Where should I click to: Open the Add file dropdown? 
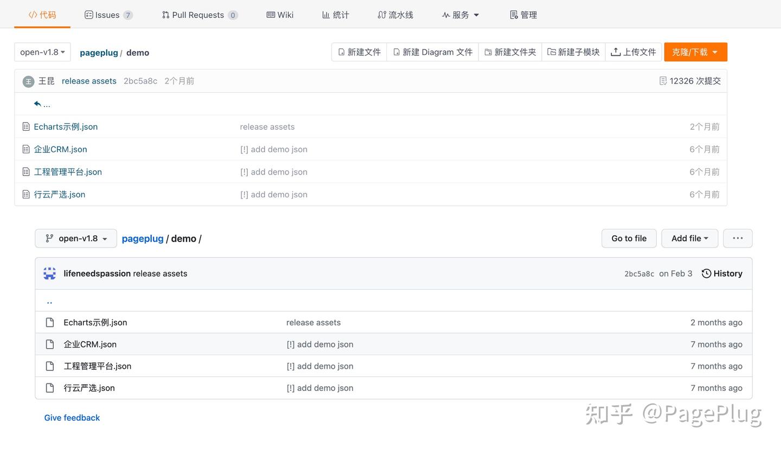pos(690,238)
